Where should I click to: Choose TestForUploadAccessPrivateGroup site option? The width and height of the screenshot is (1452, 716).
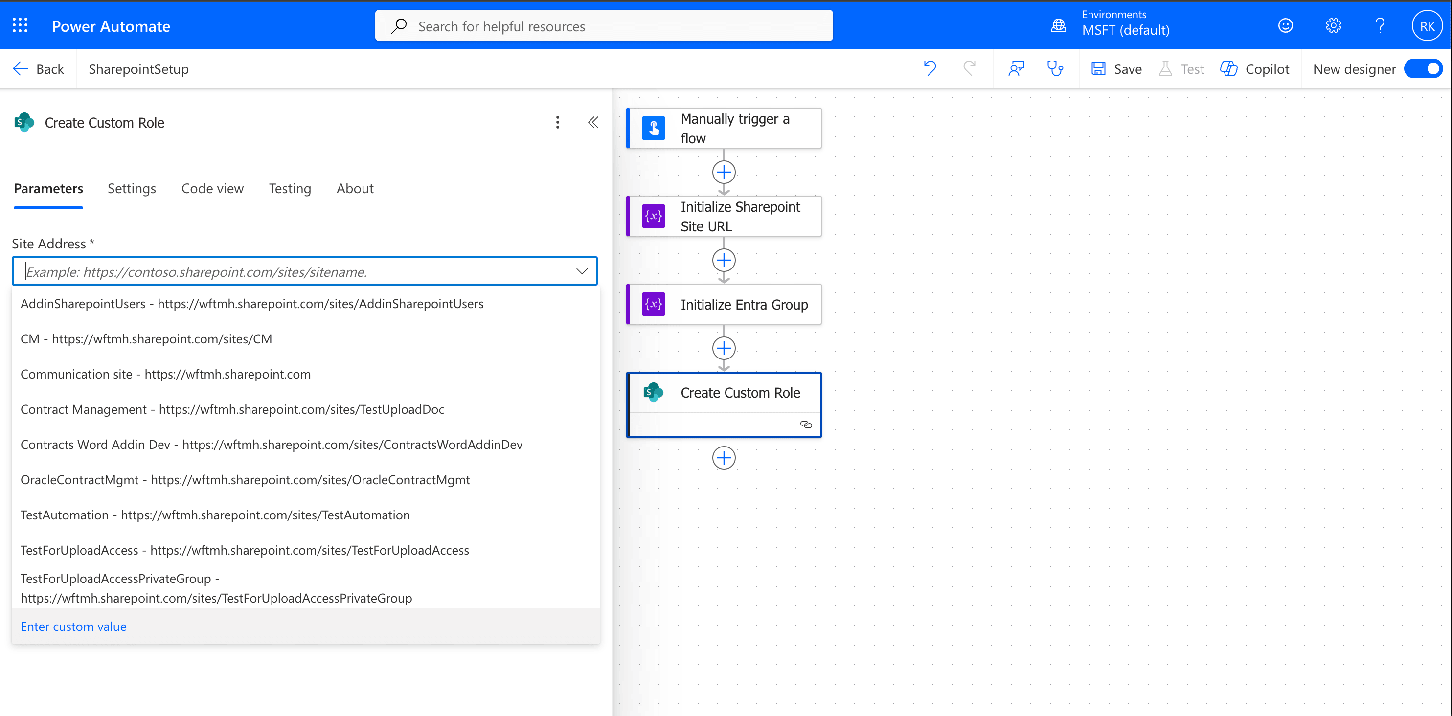(x=305, y=589)
